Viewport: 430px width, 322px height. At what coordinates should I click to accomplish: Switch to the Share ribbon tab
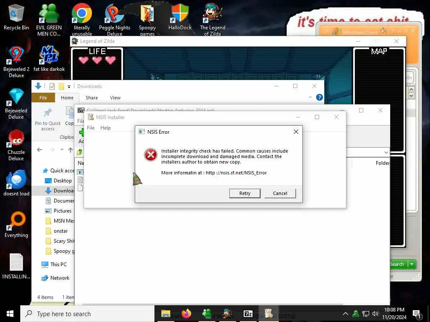(x=92, y=98)
